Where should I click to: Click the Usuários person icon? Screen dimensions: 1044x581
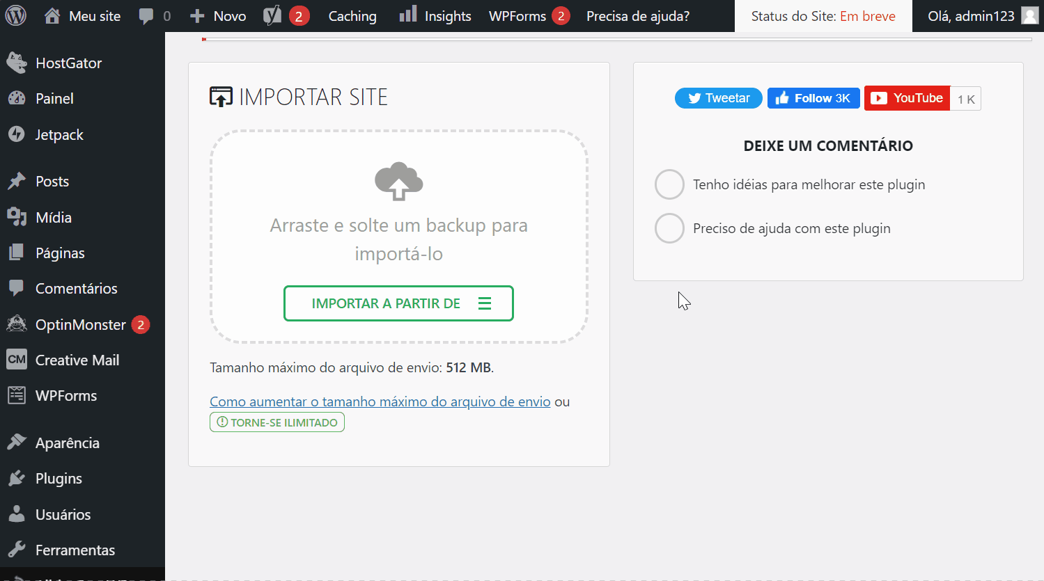tap(17, 514)
